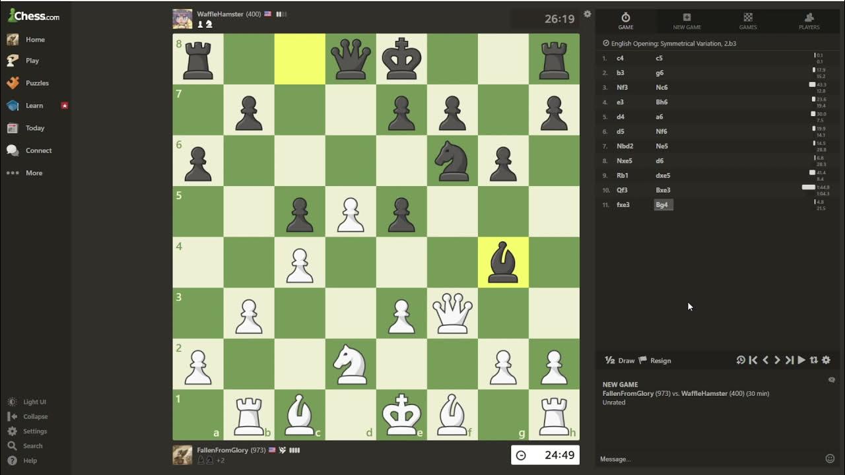This screenshot has height=475, width=845.
Task: Open FallenFromGlory's profile avatar
Action: tap(182, 455)
